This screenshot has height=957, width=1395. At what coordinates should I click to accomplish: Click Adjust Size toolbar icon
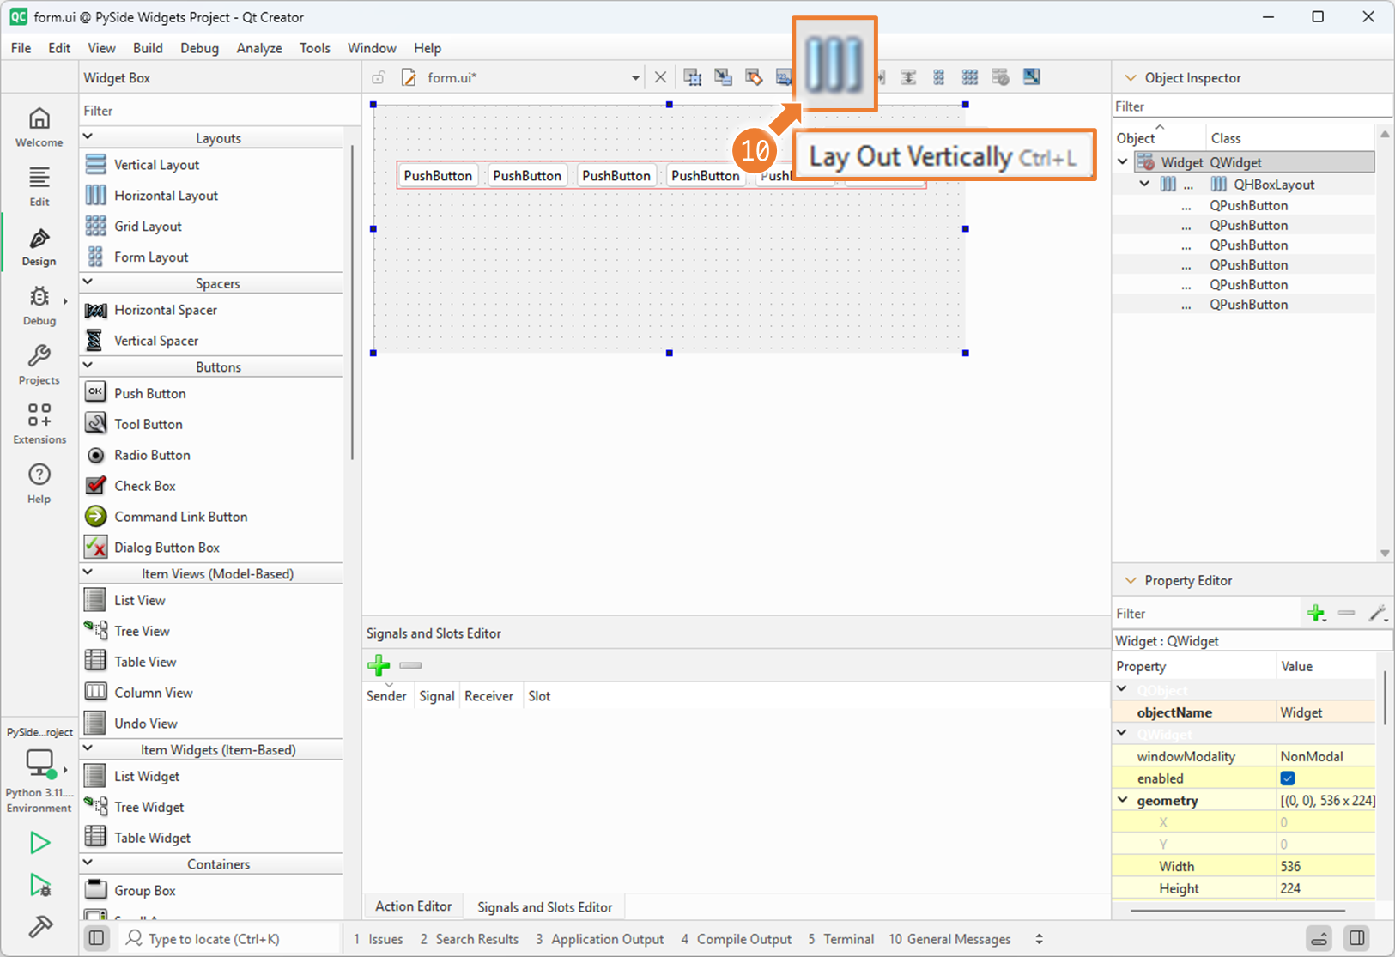click(1031, 77)
